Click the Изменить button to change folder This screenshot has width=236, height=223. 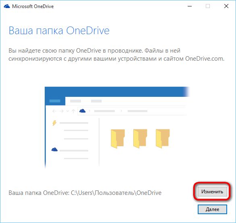click(212, 192)
